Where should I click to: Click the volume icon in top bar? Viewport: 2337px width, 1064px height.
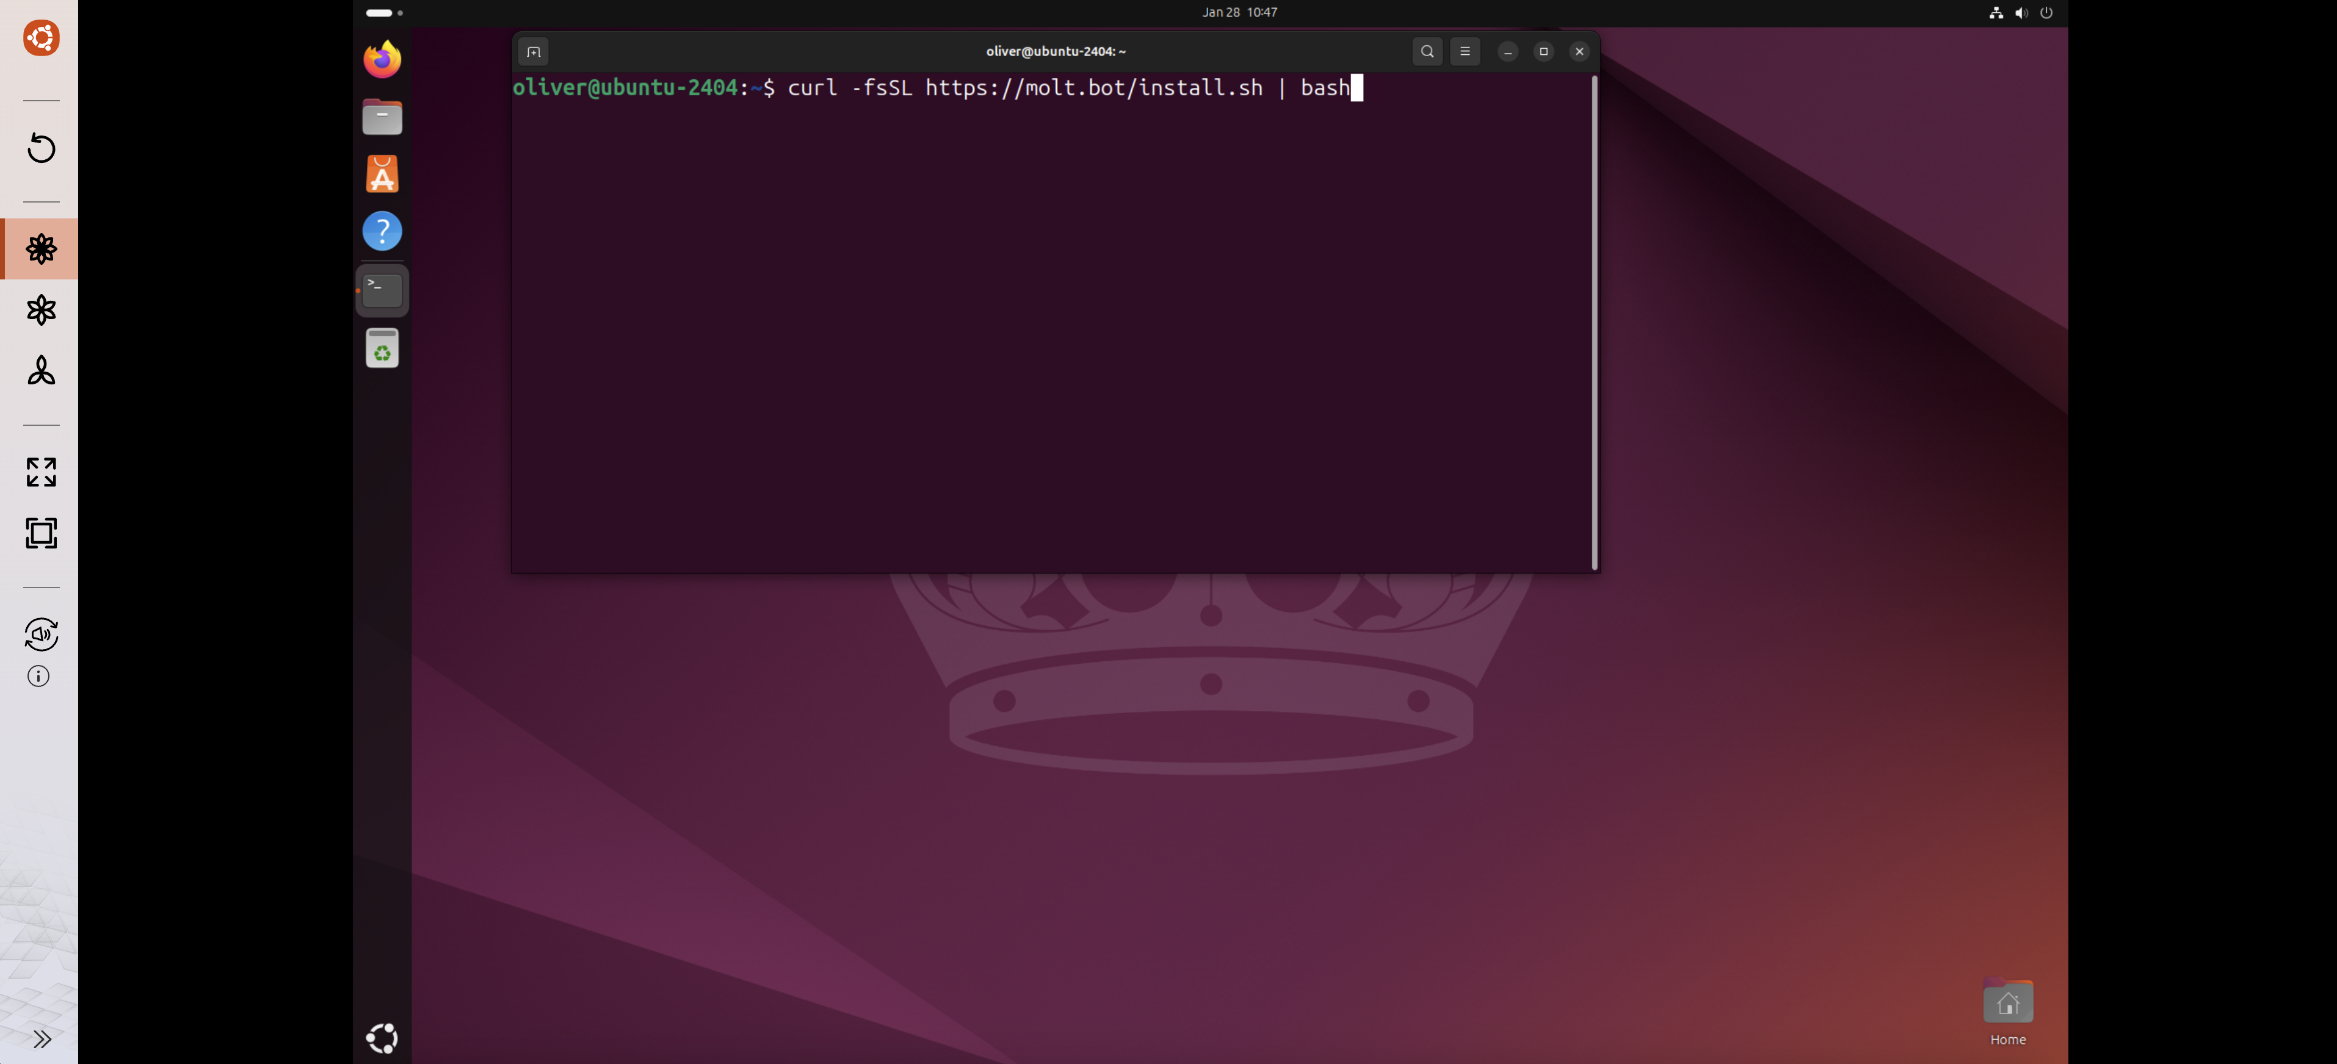2020,13
